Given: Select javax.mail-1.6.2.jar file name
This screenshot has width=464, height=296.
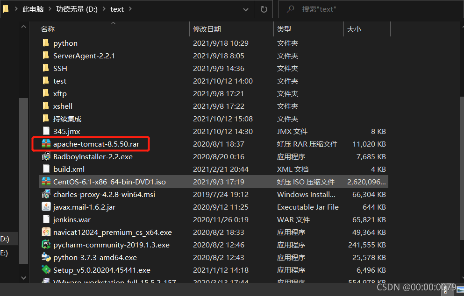Looking at the screenshot, I should [84, 207].
